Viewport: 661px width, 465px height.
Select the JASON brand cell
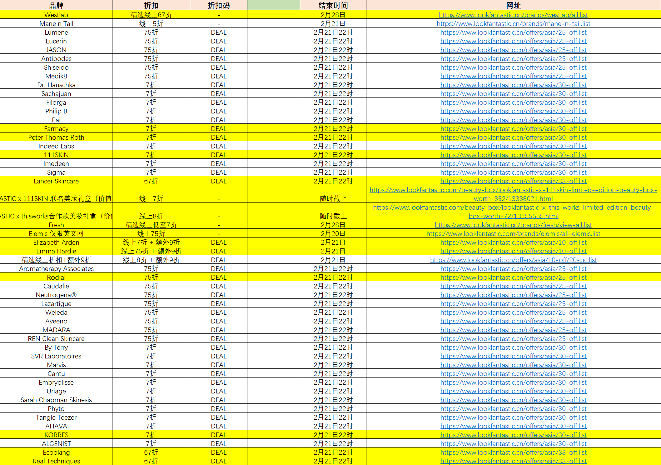tap(56, 50)
